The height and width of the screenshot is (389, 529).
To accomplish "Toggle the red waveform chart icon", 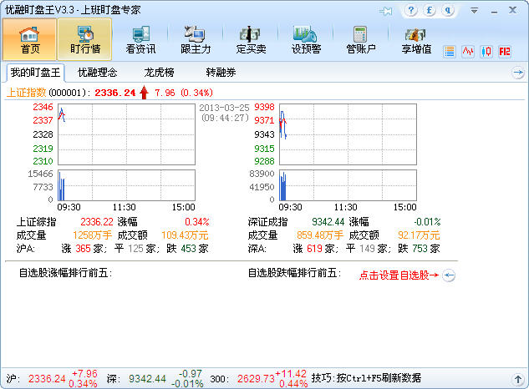I will tap(468, 52).
